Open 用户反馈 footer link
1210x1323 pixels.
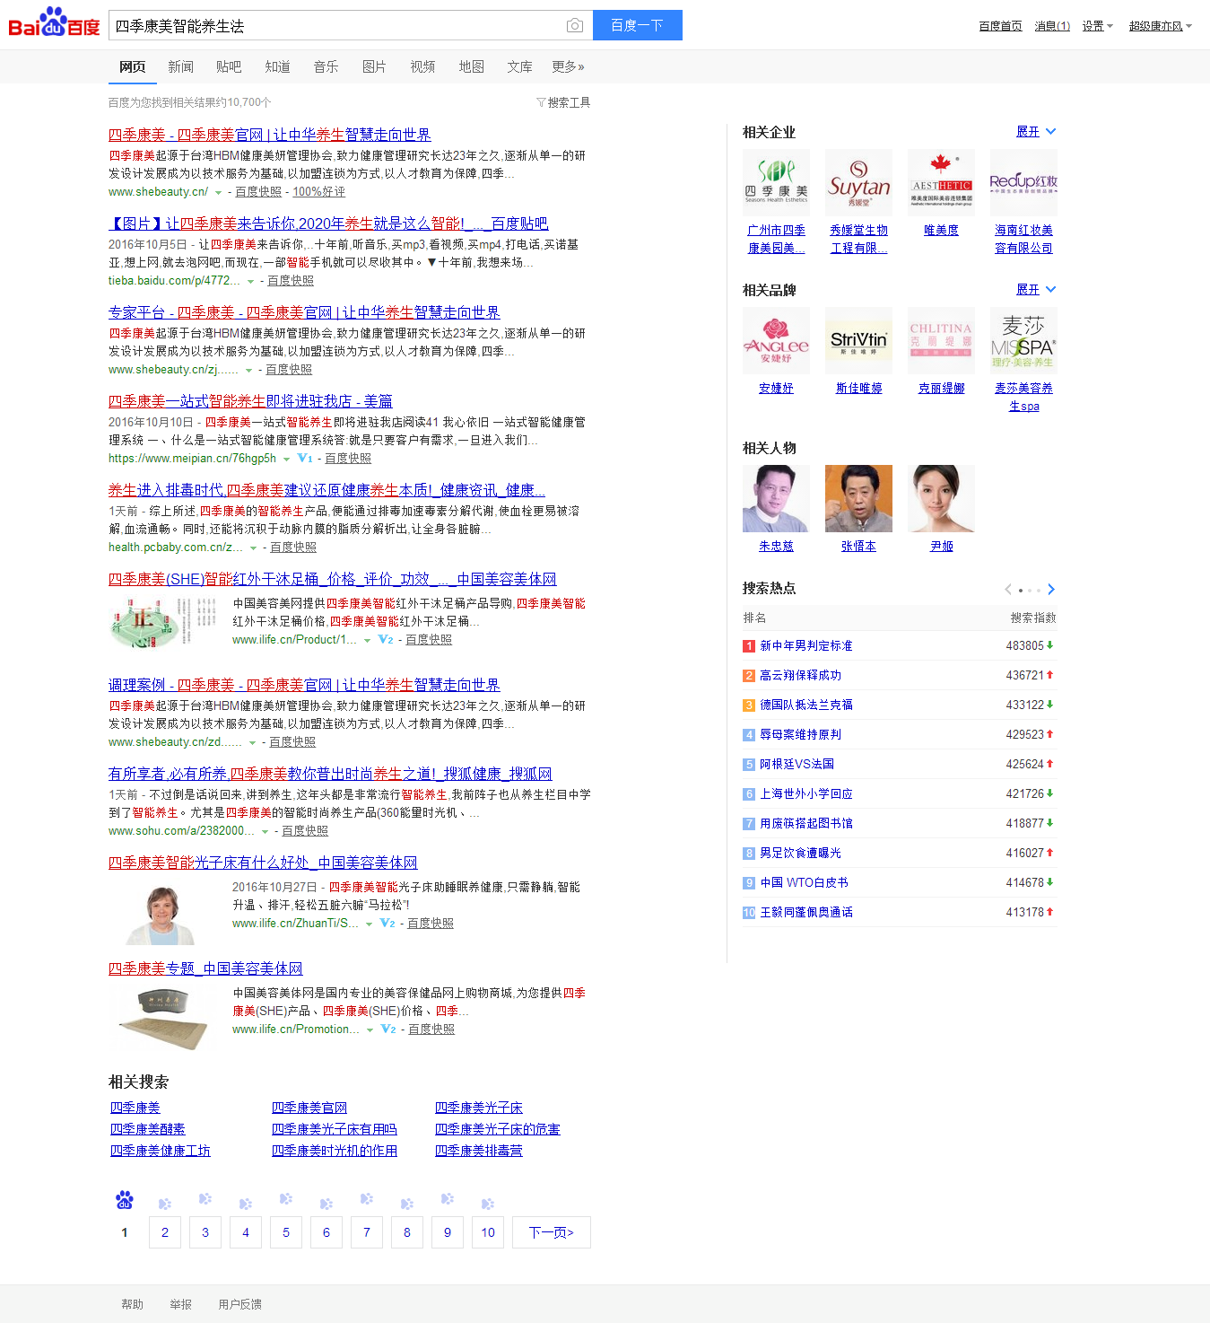(239, 1304)
